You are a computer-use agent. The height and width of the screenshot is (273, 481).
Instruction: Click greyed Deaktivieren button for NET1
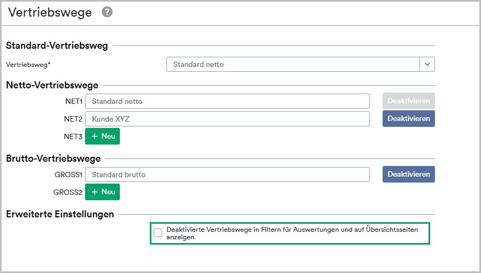coord(409,101)
